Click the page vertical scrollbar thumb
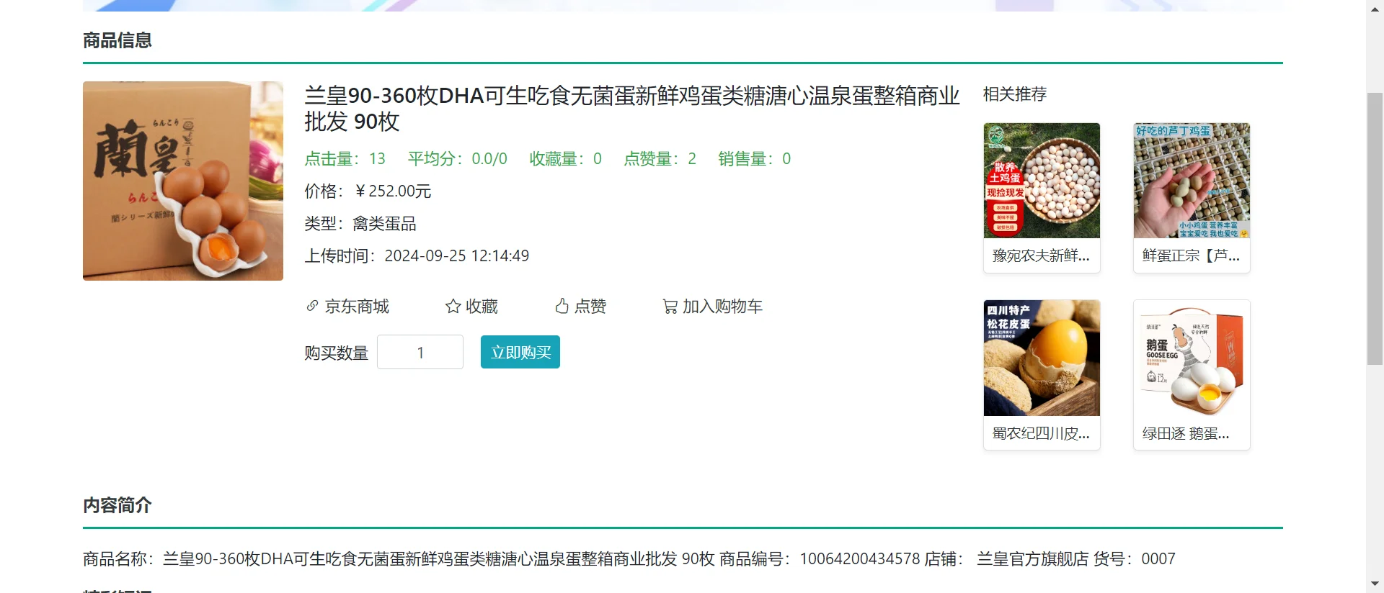Viewport: 1384px width, 593px height. (1375, 229)
